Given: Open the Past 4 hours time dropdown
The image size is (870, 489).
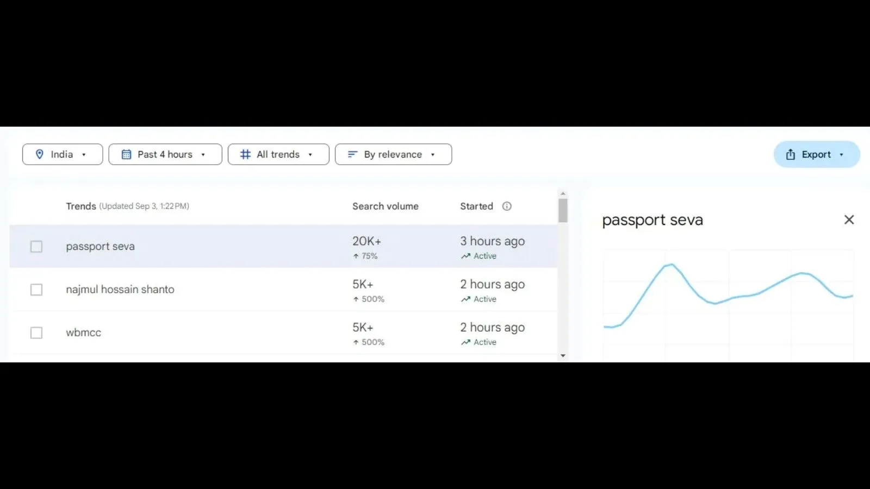Looking at the screenshot, I should pyautogui.click(x=165, y=154).
